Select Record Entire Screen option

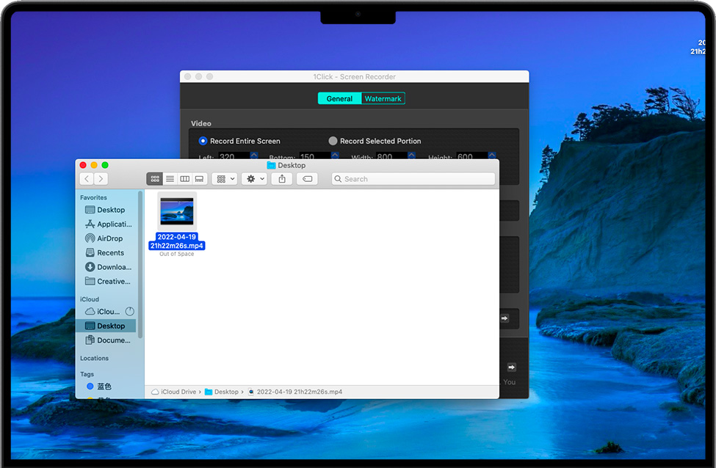pos(203,141)
